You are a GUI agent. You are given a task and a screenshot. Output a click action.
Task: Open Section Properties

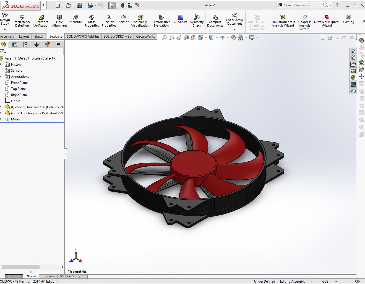tap(109, 21)
